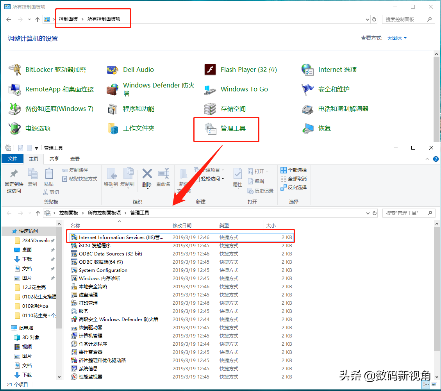This screenshot has width=441, height=391.
Task: Expand control panel address bar history dropdown
Action: click(x=367, y=20)
